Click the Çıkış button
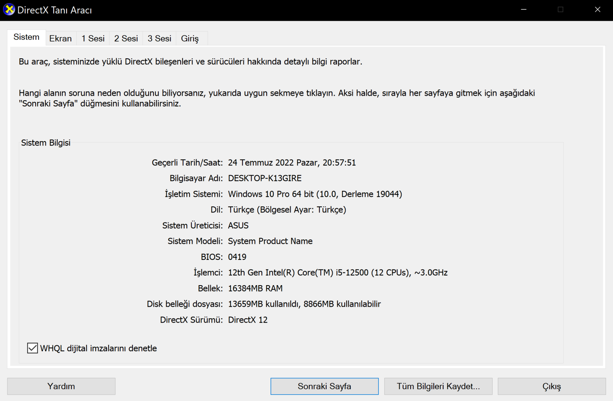This screenshot has width=613, height=401. 552,387
